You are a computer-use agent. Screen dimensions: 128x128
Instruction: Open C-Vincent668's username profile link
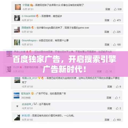coord(29,16)
